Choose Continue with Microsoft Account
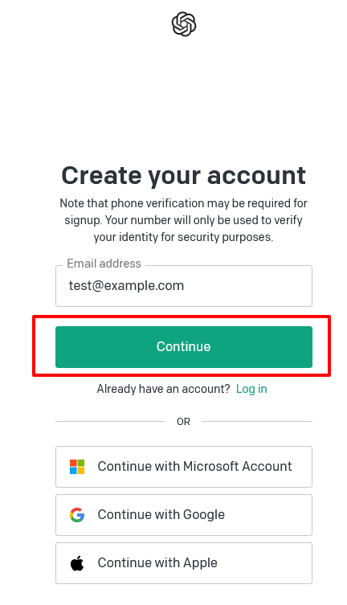 coord(183,467)
